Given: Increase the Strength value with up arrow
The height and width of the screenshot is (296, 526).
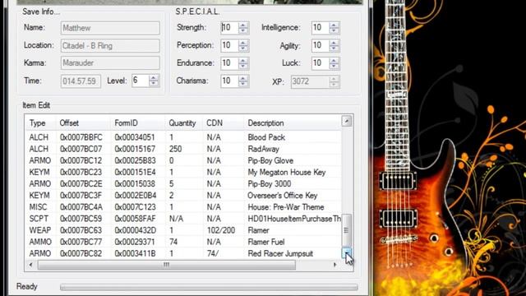Looking at the screenshot, I should coord(243,25).
